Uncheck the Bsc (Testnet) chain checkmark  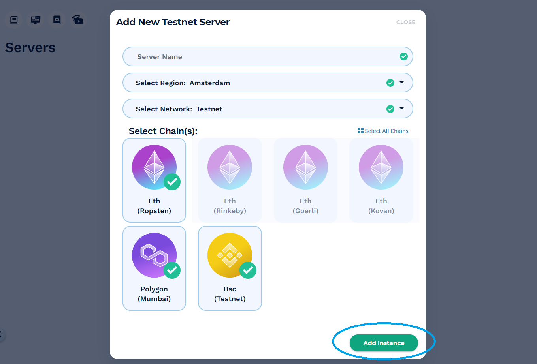coord(248,270)
